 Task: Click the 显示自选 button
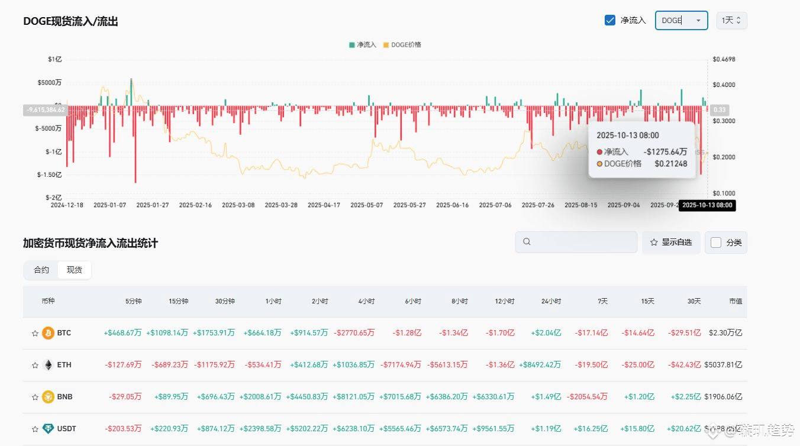tap(671, 243)
